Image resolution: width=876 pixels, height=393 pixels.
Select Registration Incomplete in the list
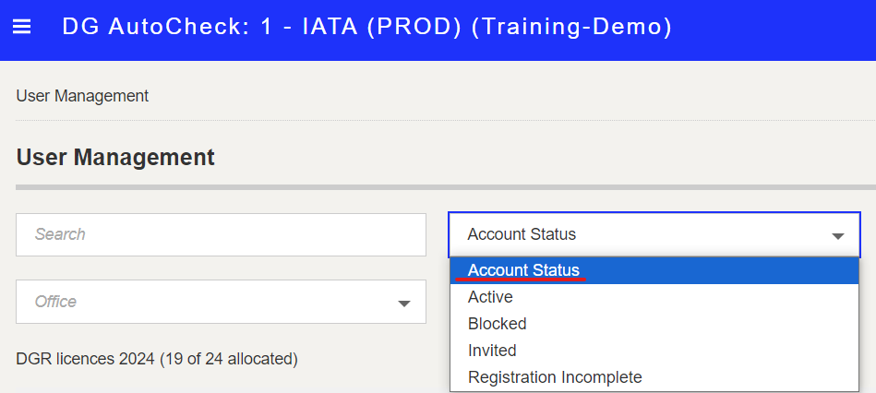pyautogui.click(x=654, y=377)
